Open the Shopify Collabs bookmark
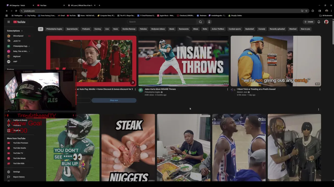The height and width of the screenshot is (187, 334). (235, 16)
